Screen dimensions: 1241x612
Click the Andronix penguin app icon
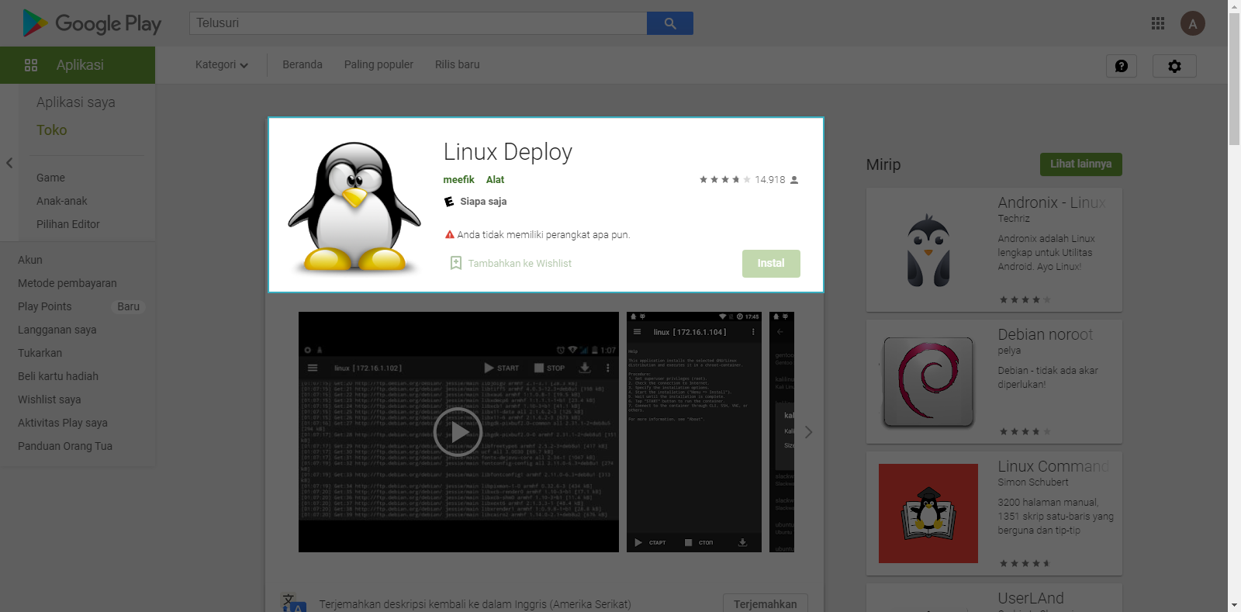tap(928, 250)
